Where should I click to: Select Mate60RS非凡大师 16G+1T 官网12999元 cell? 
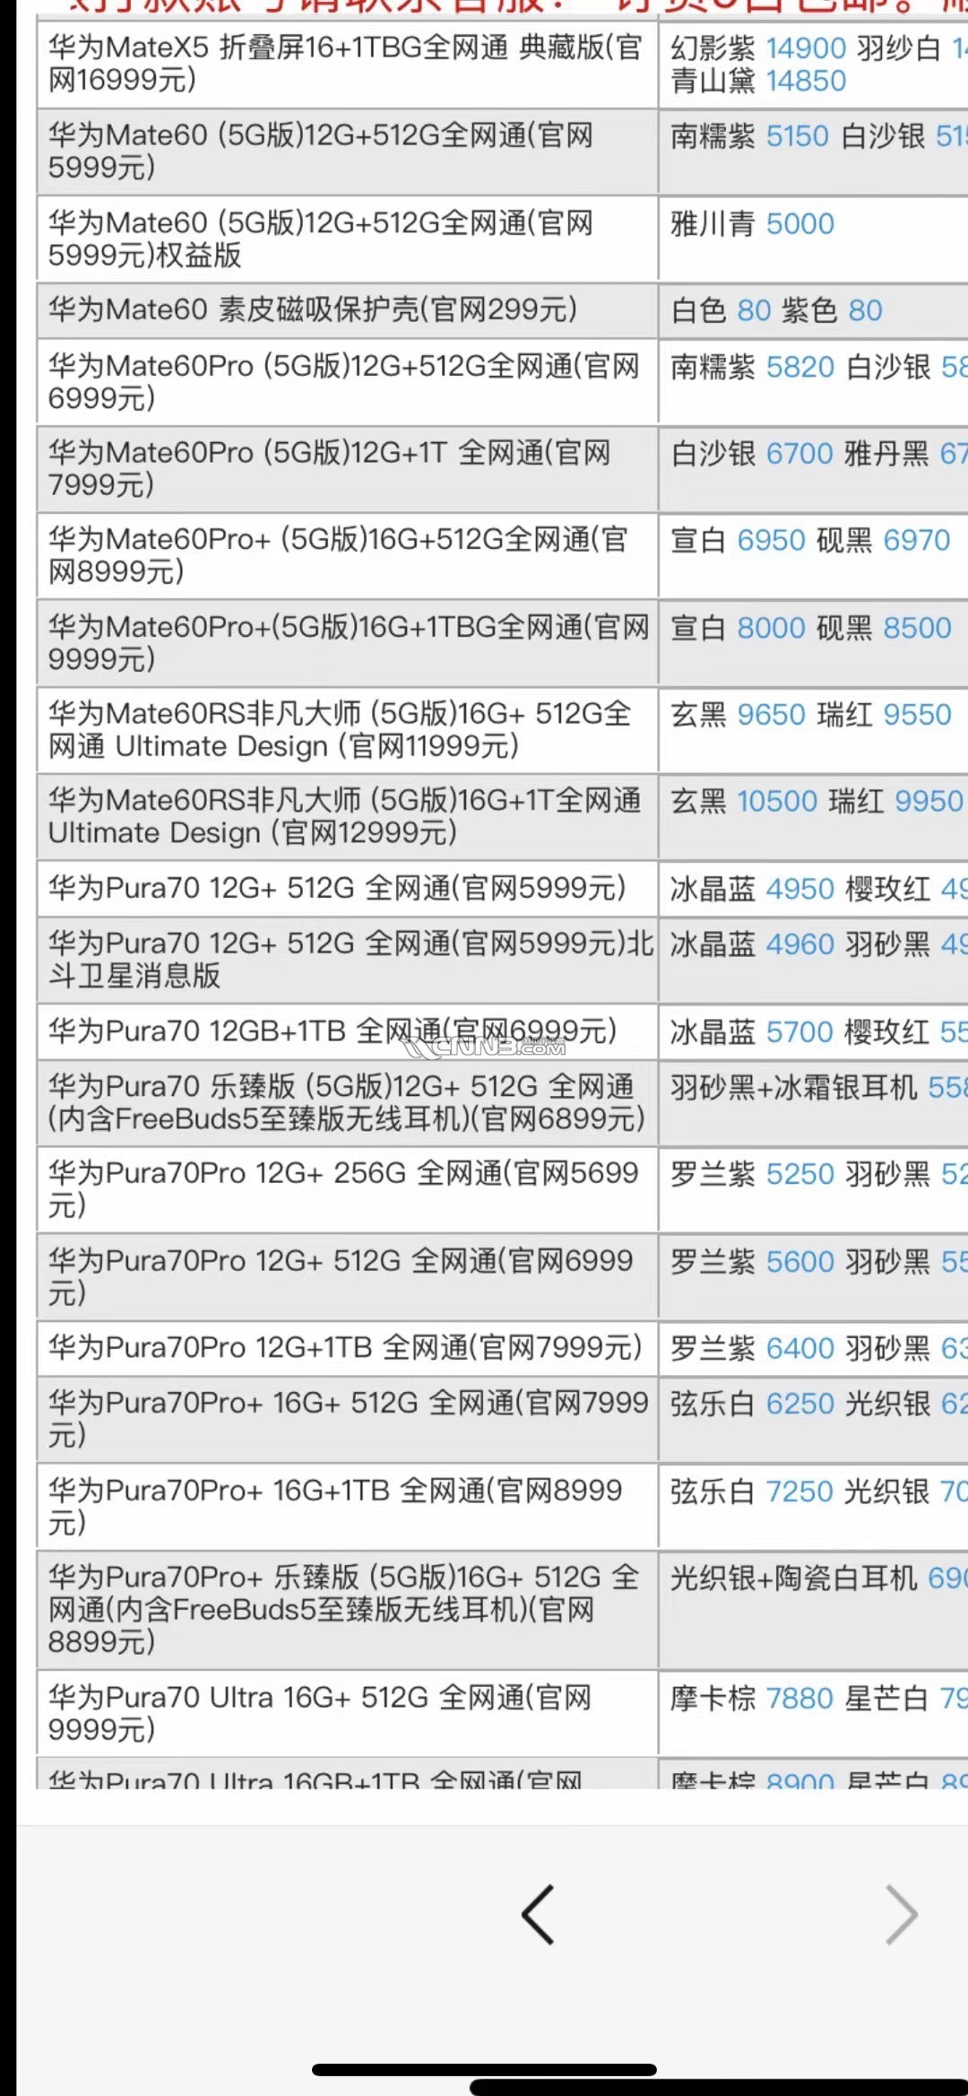pos(348,816)
